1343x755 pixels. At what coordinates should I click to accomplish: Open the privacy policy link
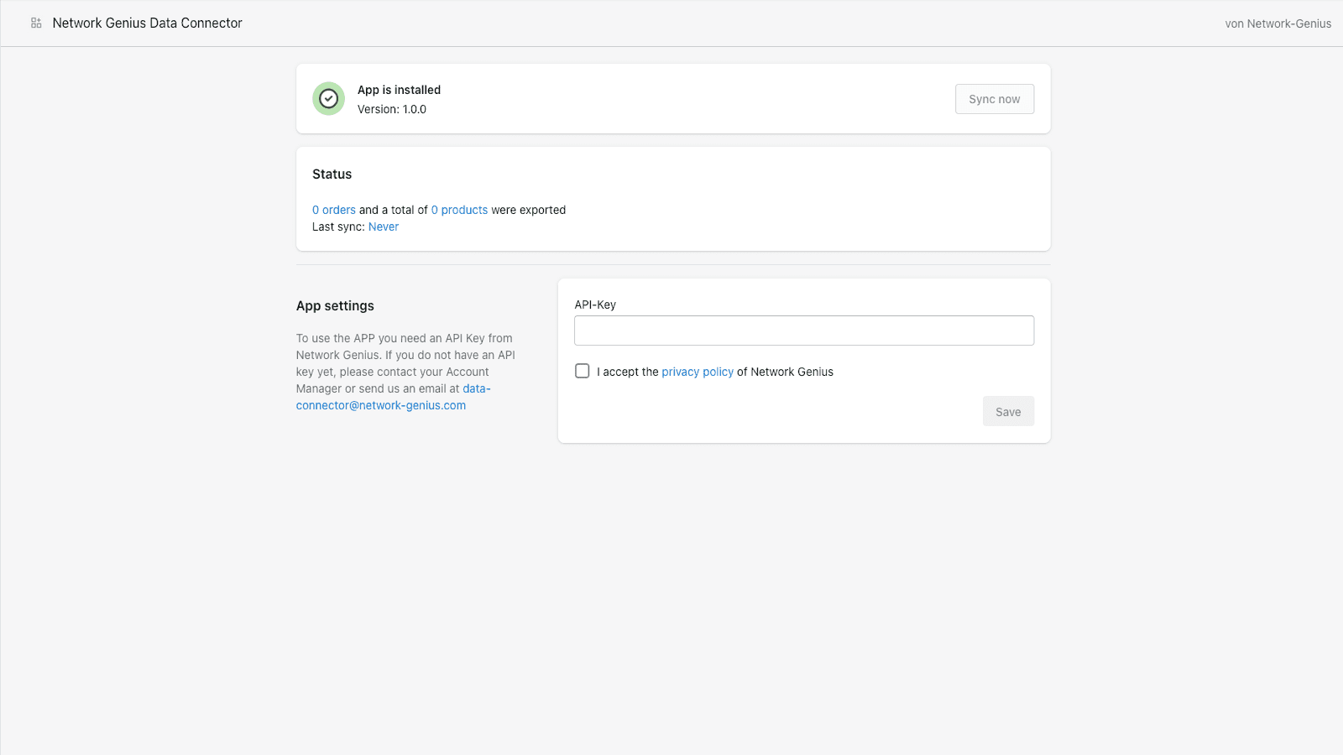[x=697, y=372]
